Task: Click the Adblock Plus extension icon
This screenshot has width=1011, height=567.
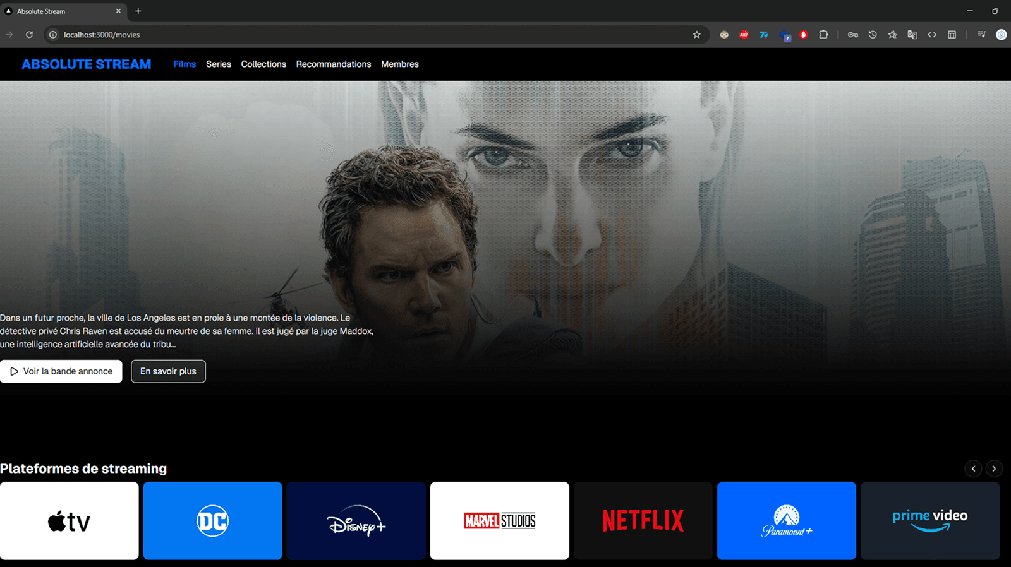Action: pos(744,35)
